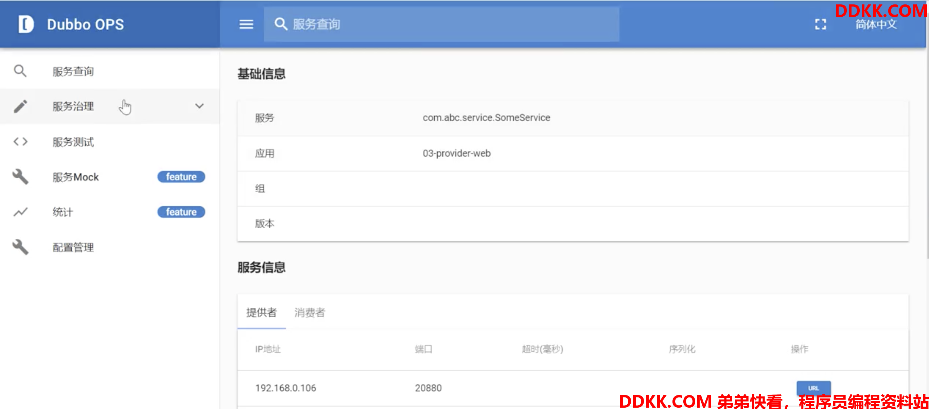Switch to the 消费者 tab
This screenshot has height=409, width=929.
pyautogui.click(x=310, y=312)
